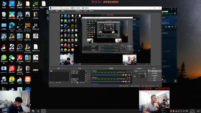The height and width of the screenshot is (113, 201).
Task: Lock the 视频捕获设备 2 source
Action: [88, 71]
